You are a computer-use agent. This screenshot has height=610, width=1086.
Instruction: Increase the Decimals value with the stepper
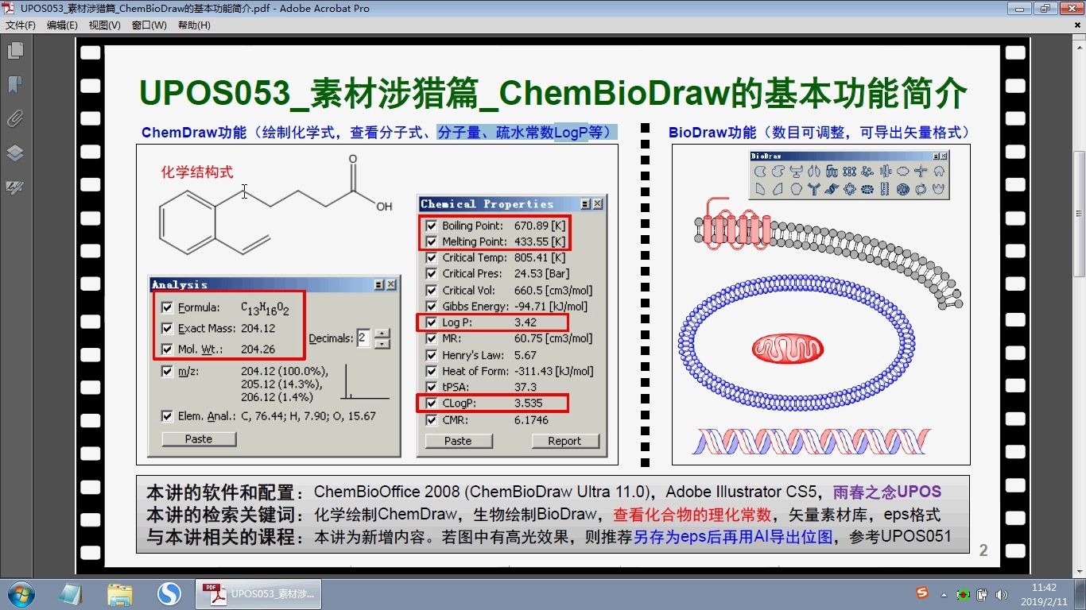pyautogui.click(x=382, y=334)
